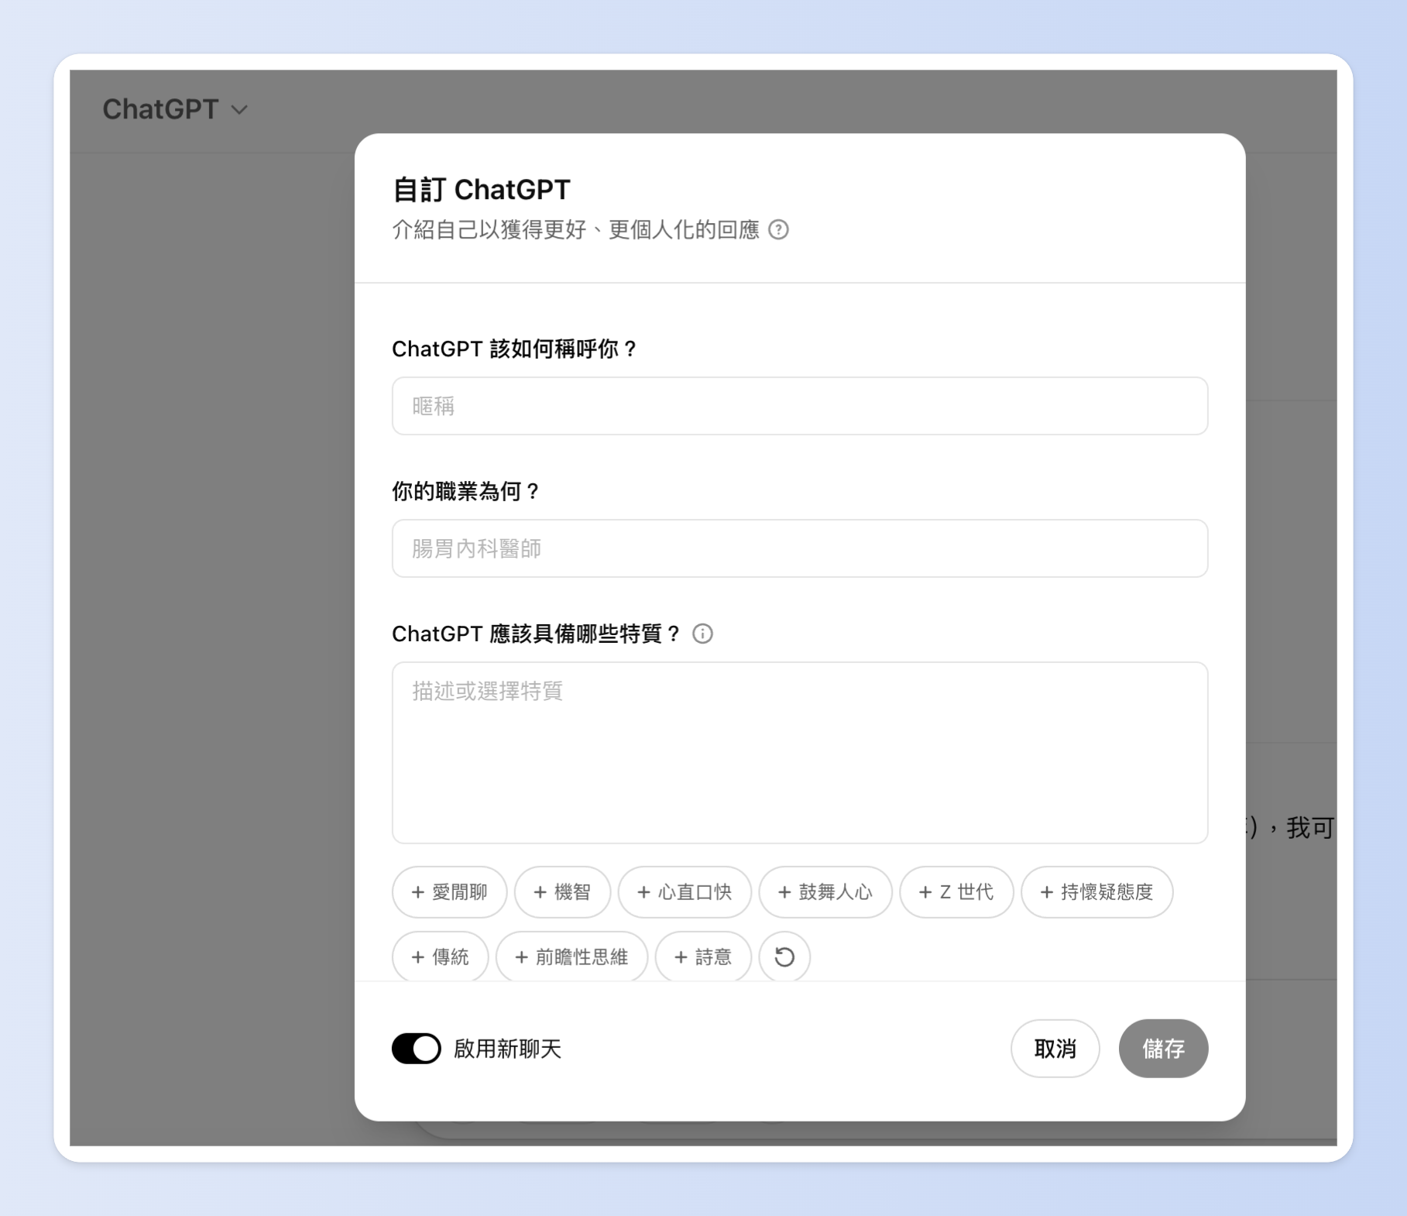Focus the 腸胃內科醫師 occupation field
The height and width of the screenshot is (1216, 1407).
(x=799, y=549)
